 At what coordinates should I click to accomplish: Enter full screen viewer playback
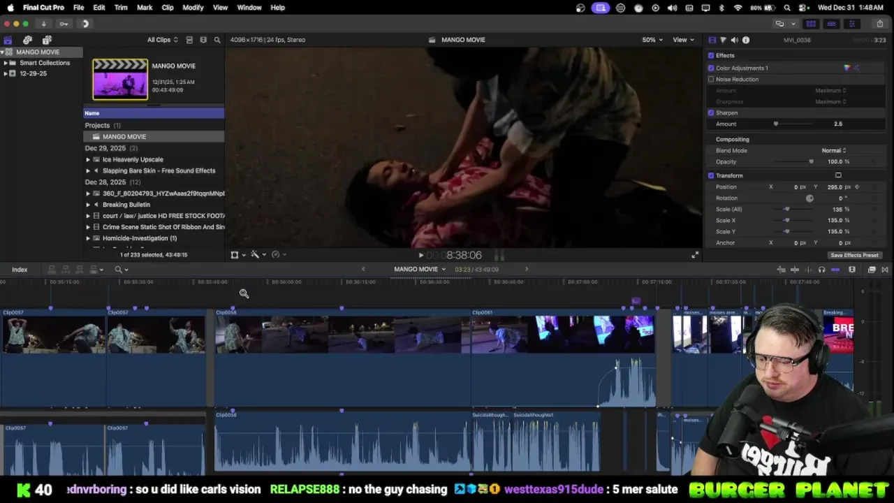pos(695,255)
